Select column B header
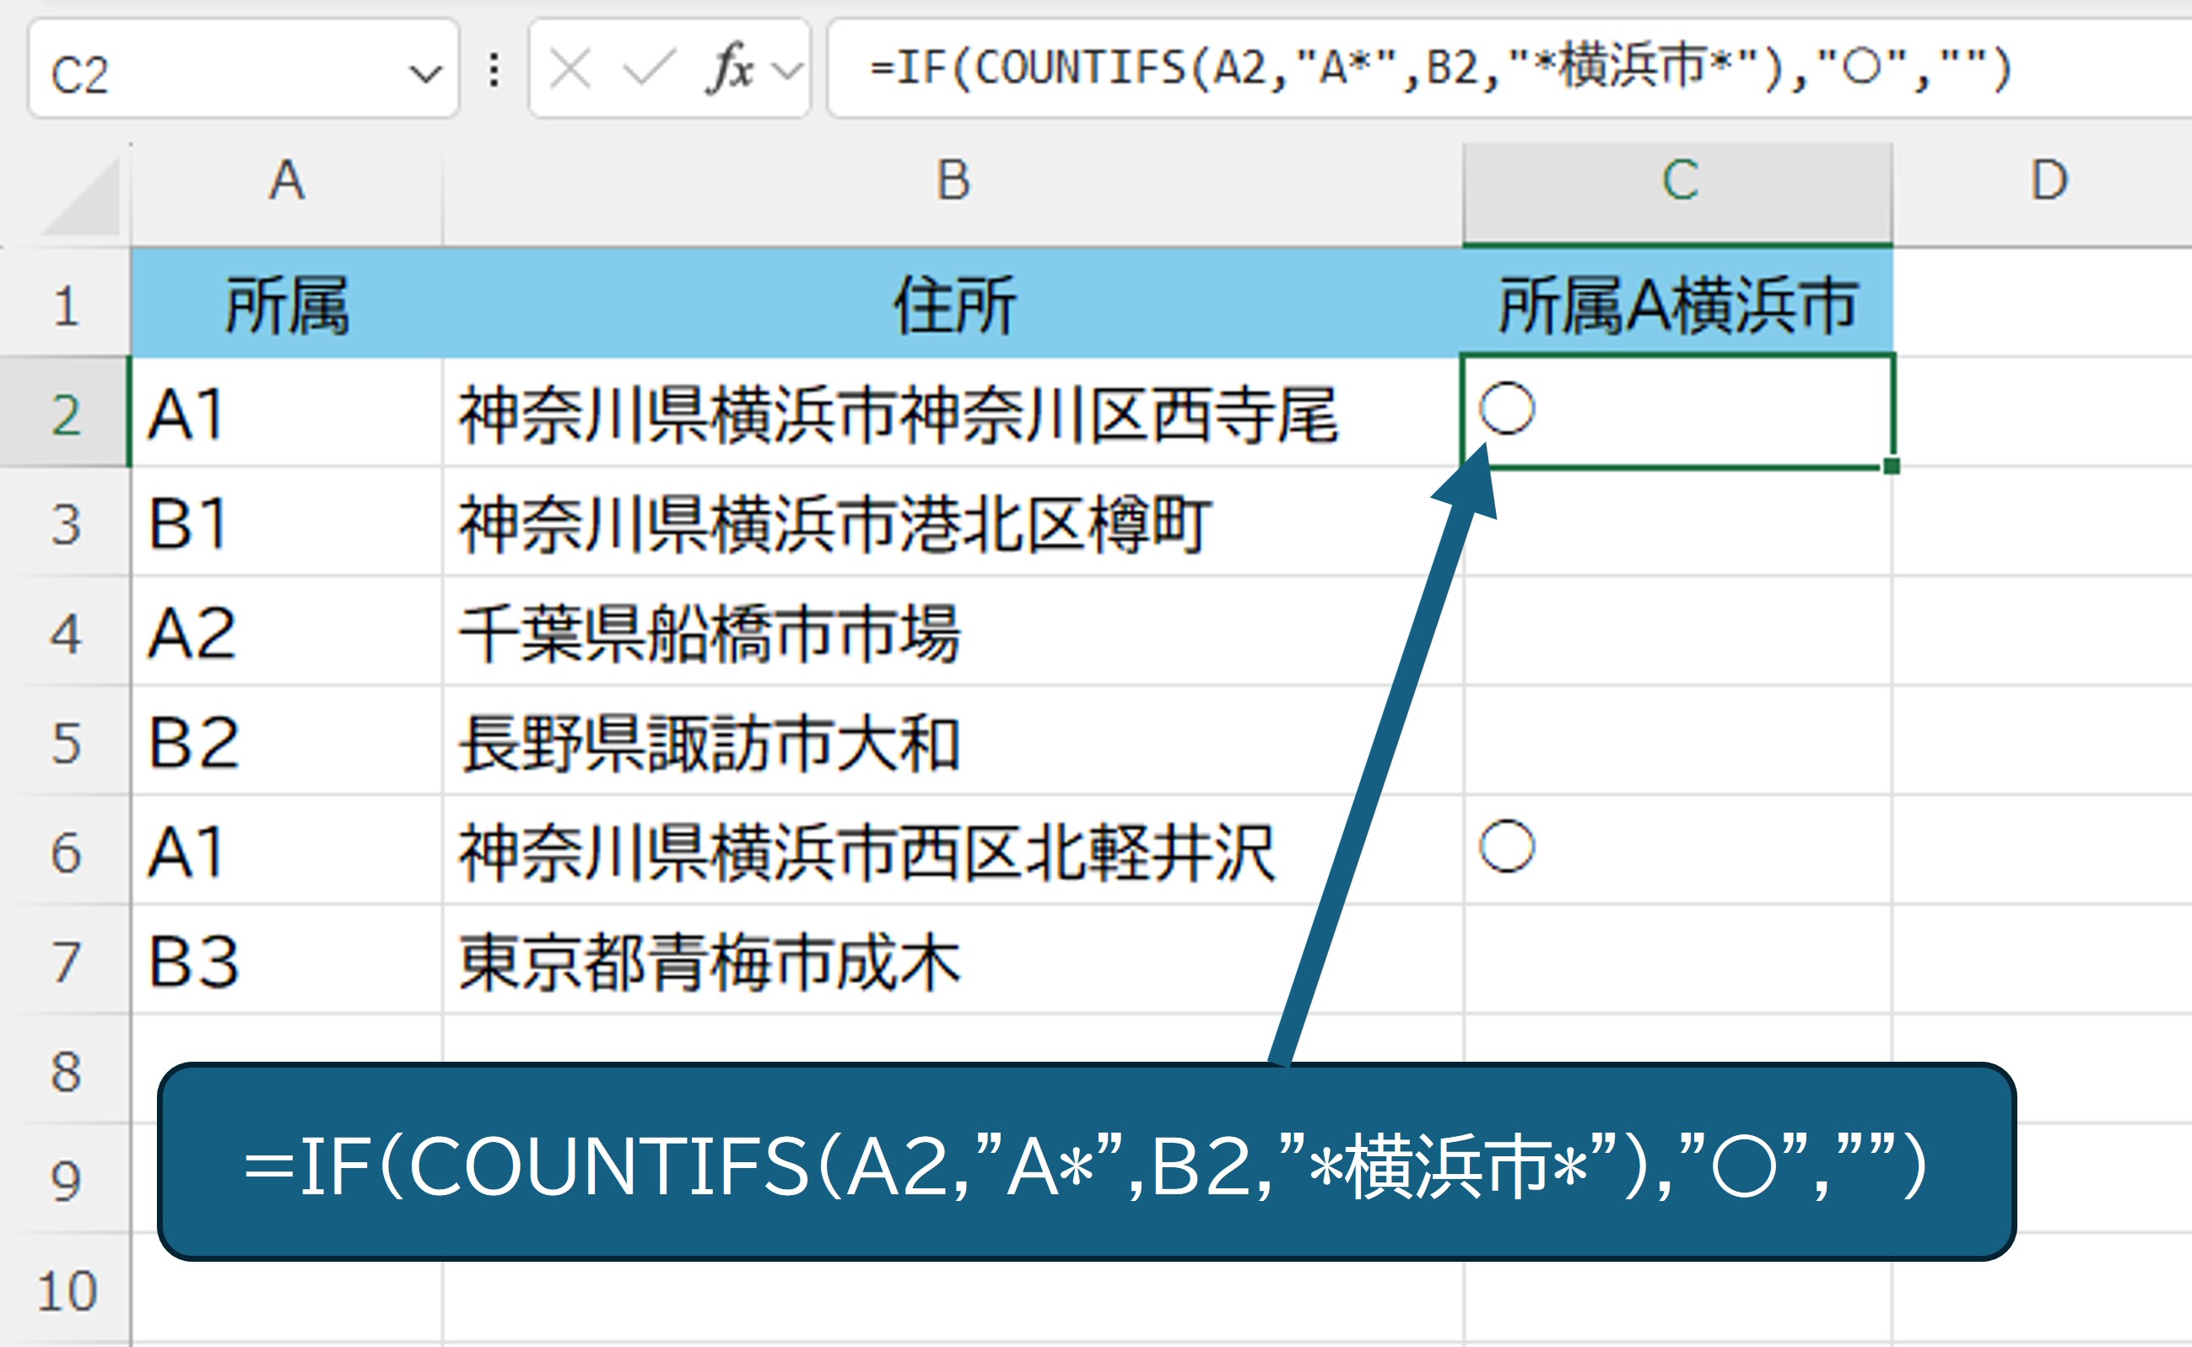The height and width of the screenshot is (1347, 2192). (953, 181)
